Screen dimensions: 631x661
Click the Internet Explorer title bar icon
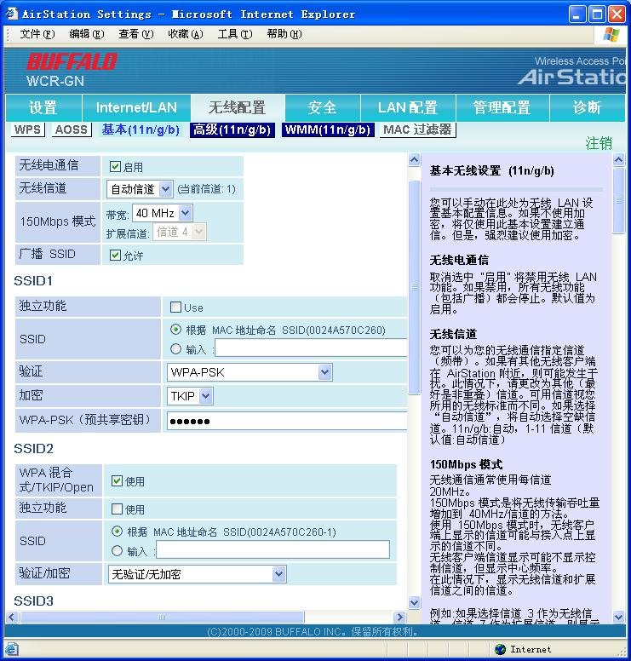[x=11, y=14]
